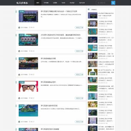Click the read-more button on the first article

[x=79, y=28]
